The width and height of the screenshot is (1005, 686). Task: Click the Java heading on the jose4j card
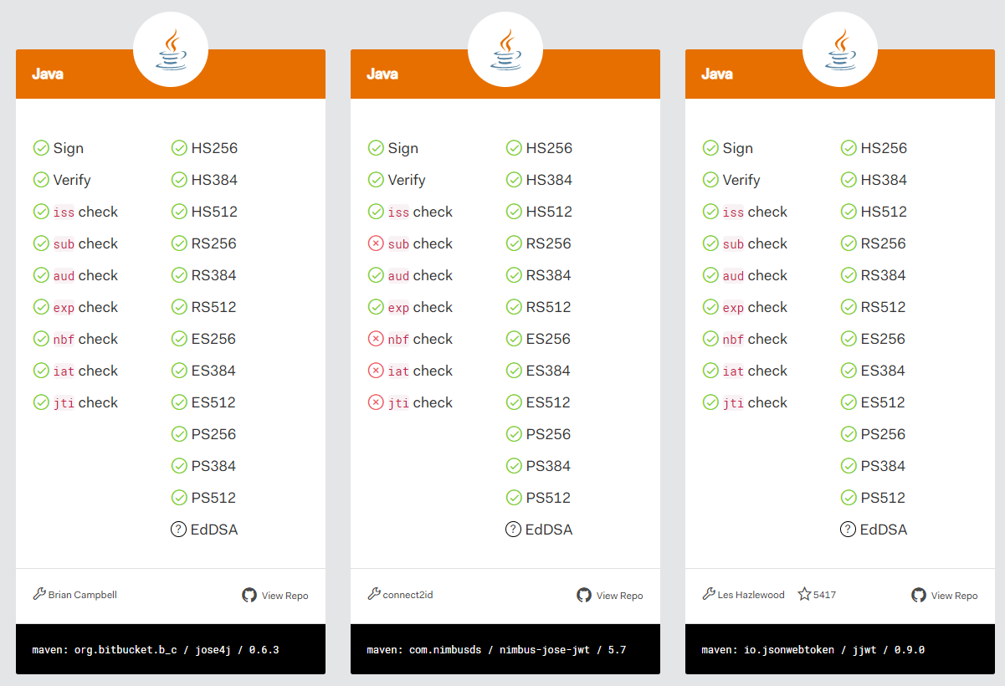point(48,74)
